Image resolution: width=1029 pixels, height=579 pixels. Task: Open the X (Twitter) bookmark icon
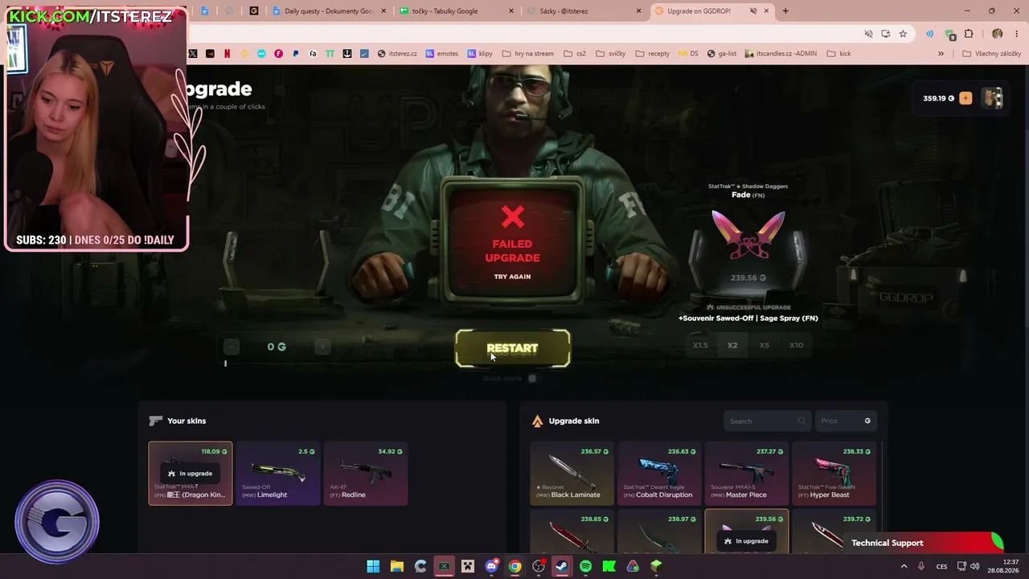coord(193,54)
